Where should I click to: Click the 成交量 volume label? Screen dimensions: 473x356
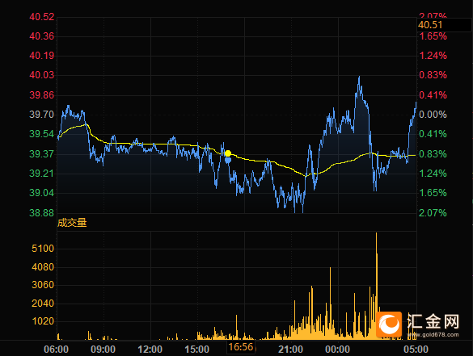pyautogui.click(x=72, y=223)
